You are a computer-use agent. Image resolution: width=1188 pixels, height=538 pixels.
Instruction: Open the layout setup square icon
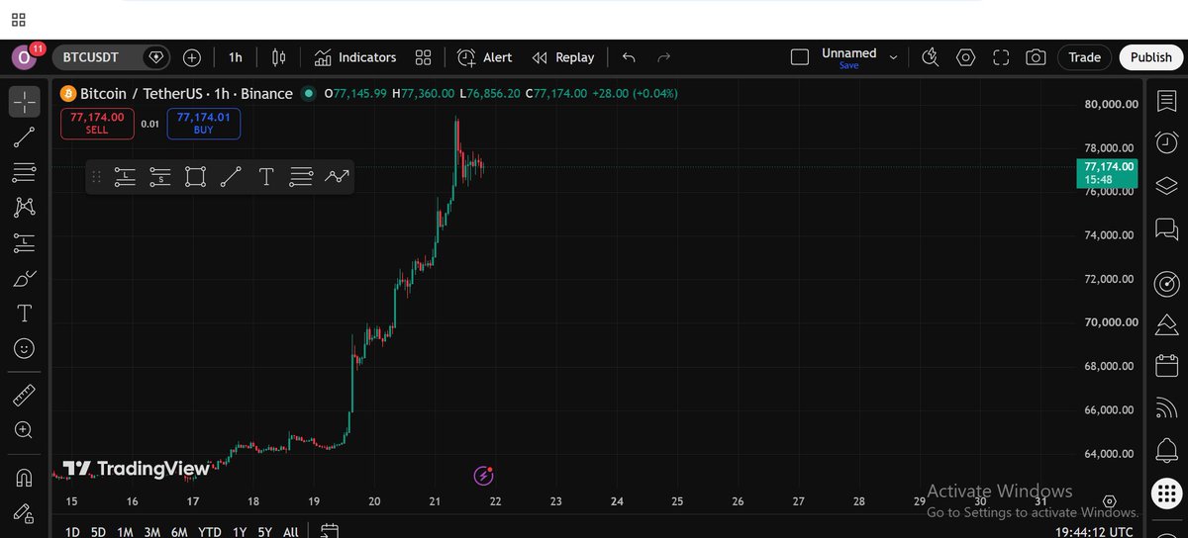point(800,57)
